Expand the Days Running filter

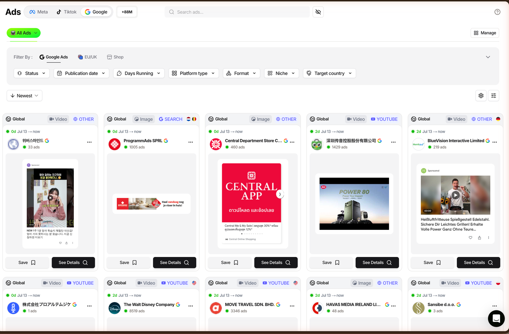pyautogui.click(x=139, y=73)
